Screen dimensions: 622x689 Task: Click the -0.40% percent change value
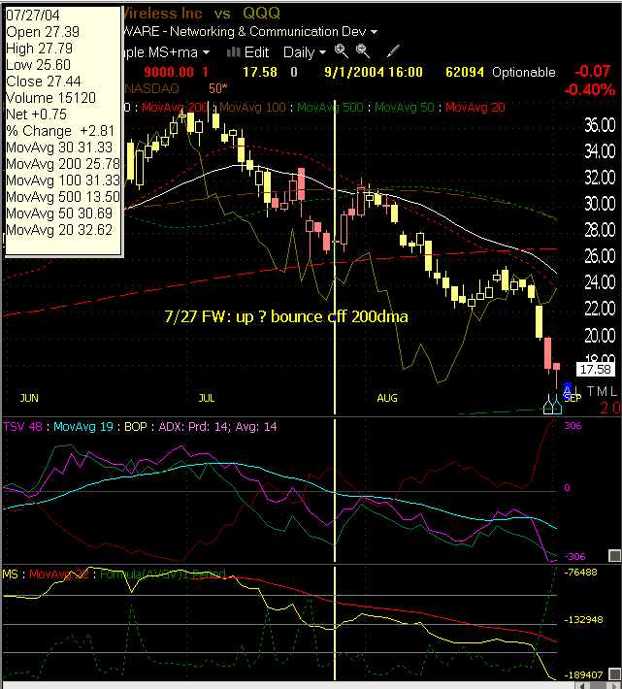click(x=589, y=90)
